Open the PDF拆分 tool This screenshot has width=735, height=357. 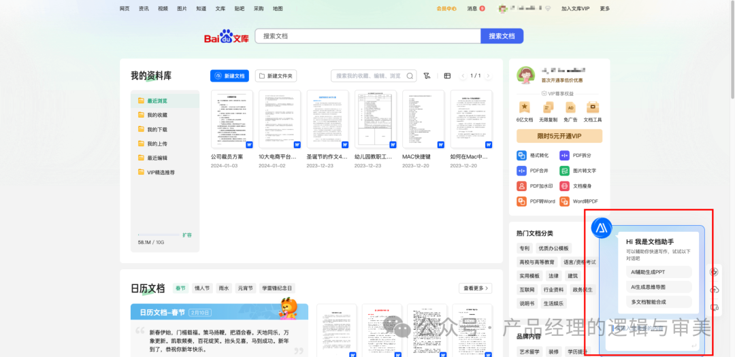pos(575,156)
